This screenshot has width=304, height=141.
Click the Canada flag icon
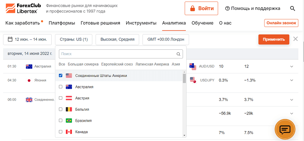click(x=69, y=132)
